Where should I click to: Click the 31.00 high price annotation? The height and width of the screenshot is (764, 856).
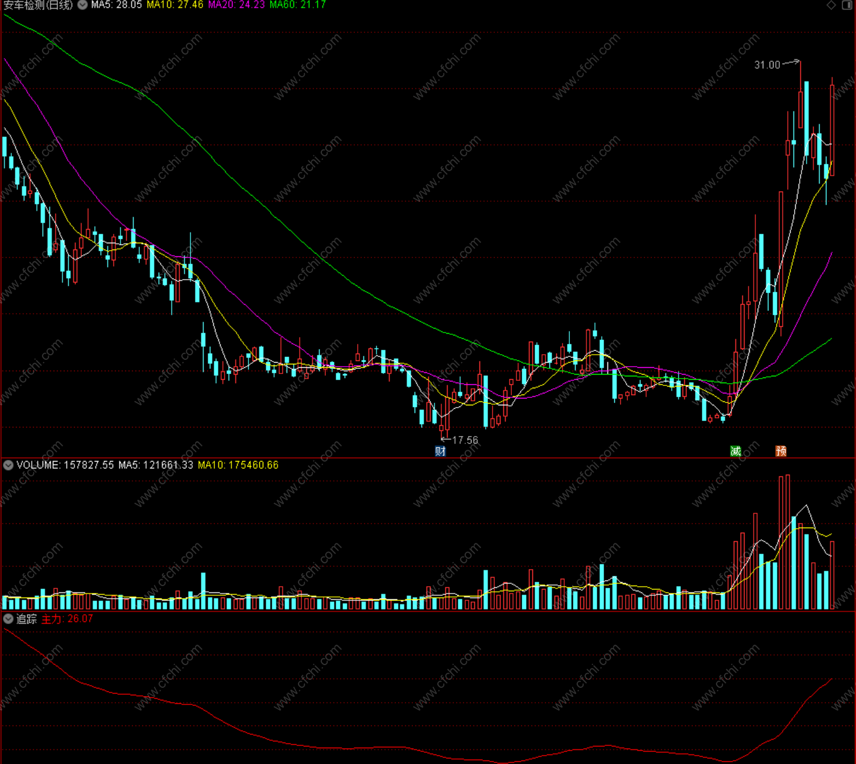(x=767, y=65)
